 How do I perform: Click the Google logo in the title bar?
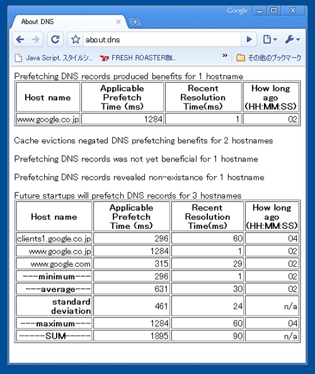[237, 11]
